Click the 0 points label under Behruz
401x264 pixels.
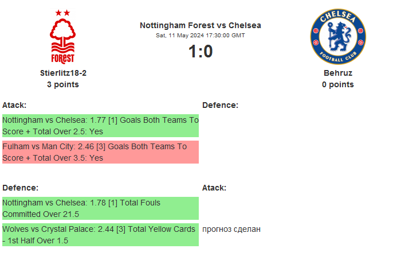click(x=338, y=84)
